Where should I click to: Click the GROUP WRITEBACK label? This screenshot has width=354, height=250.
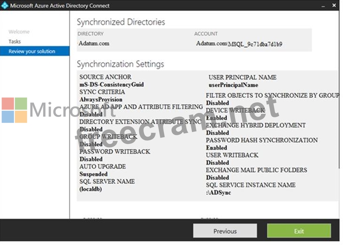(x=108, y=137)
